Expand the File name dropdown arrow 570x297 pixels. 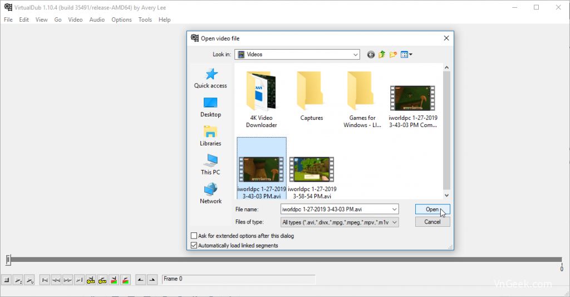[x=394, y=210]
